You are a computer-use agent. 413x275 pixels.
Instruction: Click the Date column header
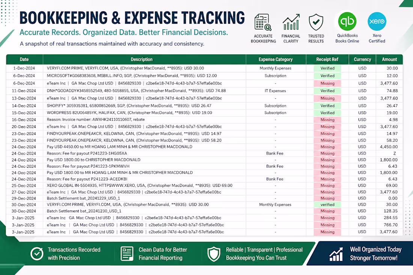[24, 60]
